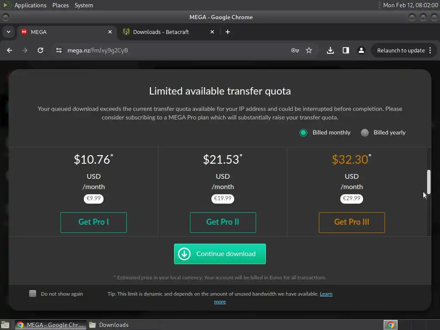Image resolution: width=440 pixels, height=330 pixels.
Task: Toggle the Chrome side panel icon
Action: pos(346,50)
